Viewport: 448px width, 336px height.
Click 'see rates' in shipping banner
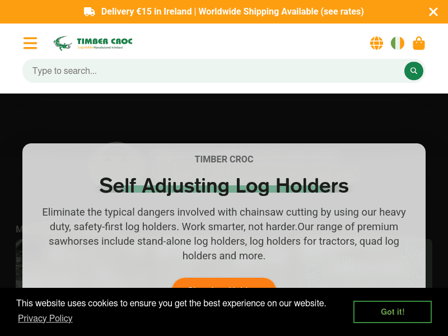(342, 11)
